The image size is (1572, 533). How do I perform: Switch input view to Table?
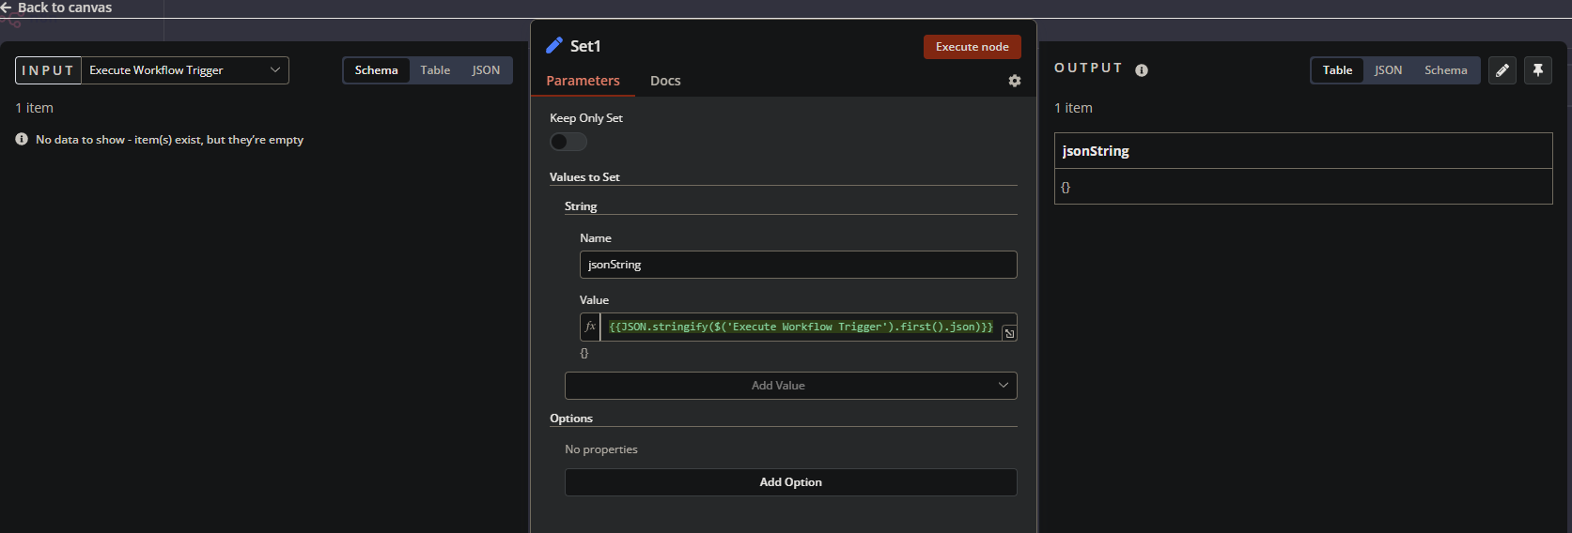435,70
